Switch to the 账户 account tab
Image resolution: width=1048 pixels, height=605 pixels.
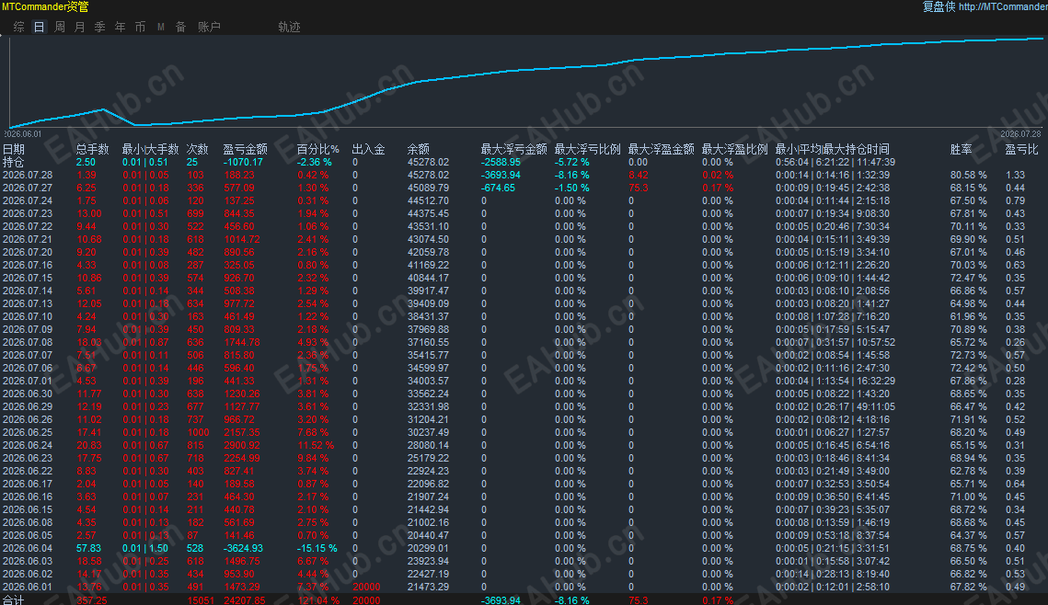209,27
